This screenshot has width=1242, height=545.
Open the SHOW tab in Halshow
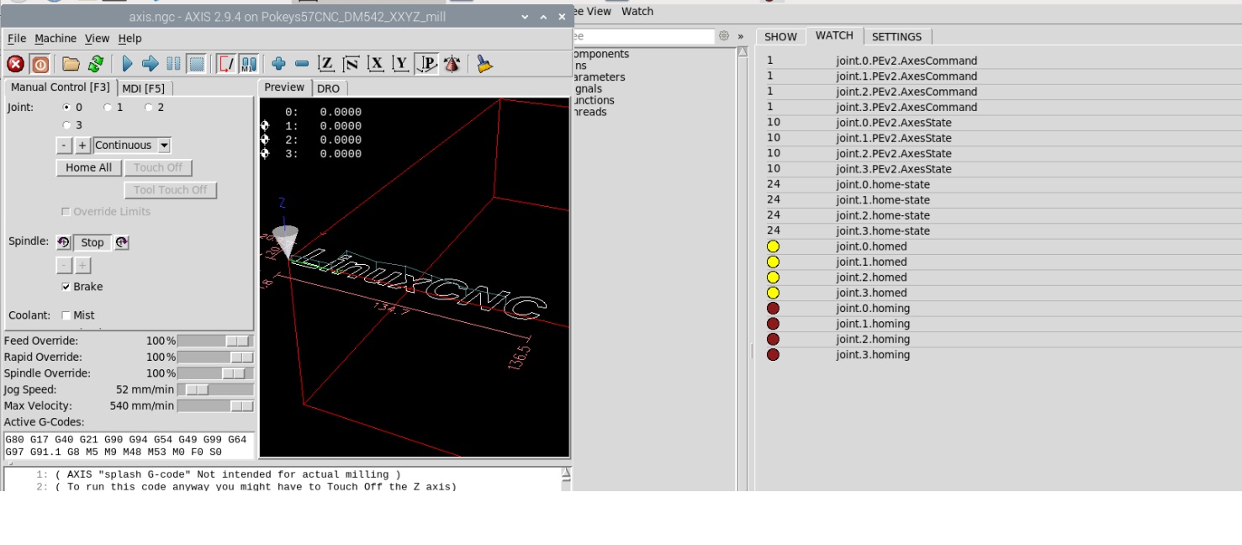780,37
